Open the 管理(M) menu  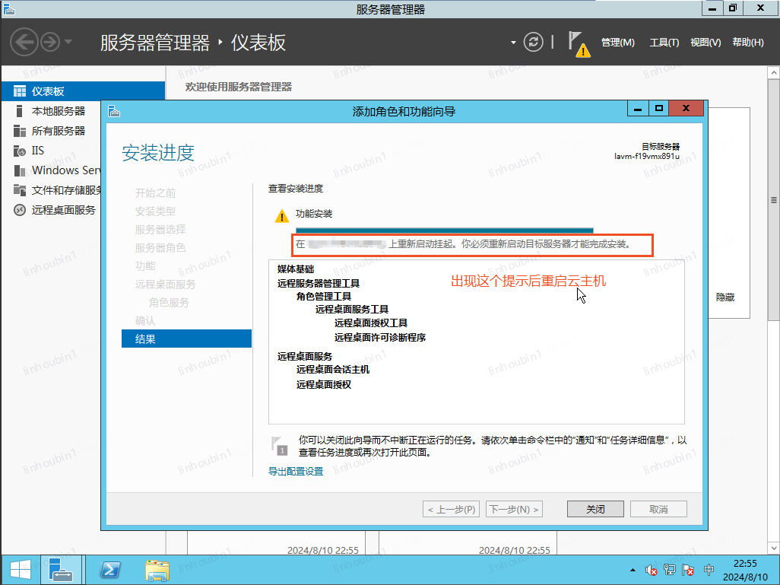618,43
